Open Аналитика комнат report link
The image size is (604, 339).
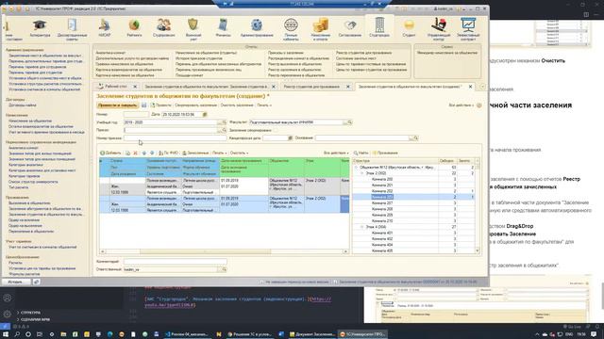[x=110, y=53]
